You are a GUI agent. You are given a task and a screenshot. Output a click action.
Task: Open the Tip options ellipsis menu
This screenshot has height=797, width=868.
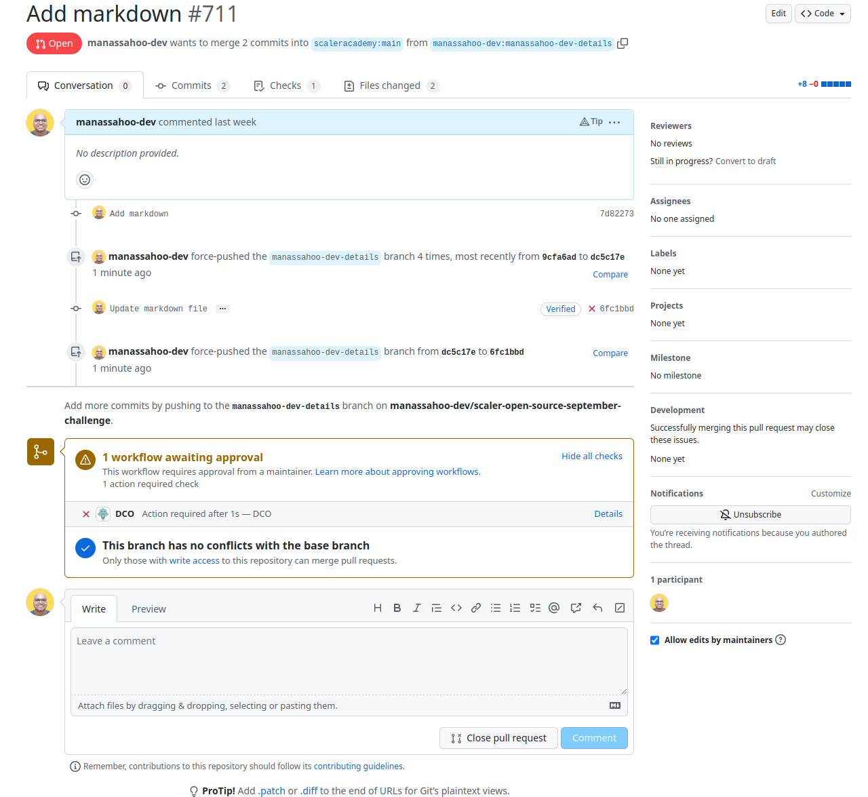pyautogui.click(x=614, y=122)
